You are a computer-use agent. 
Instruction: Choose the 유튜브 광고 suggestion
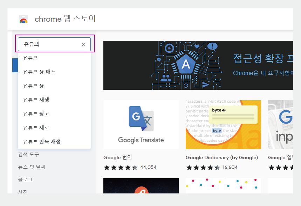(x=54, y=113)
